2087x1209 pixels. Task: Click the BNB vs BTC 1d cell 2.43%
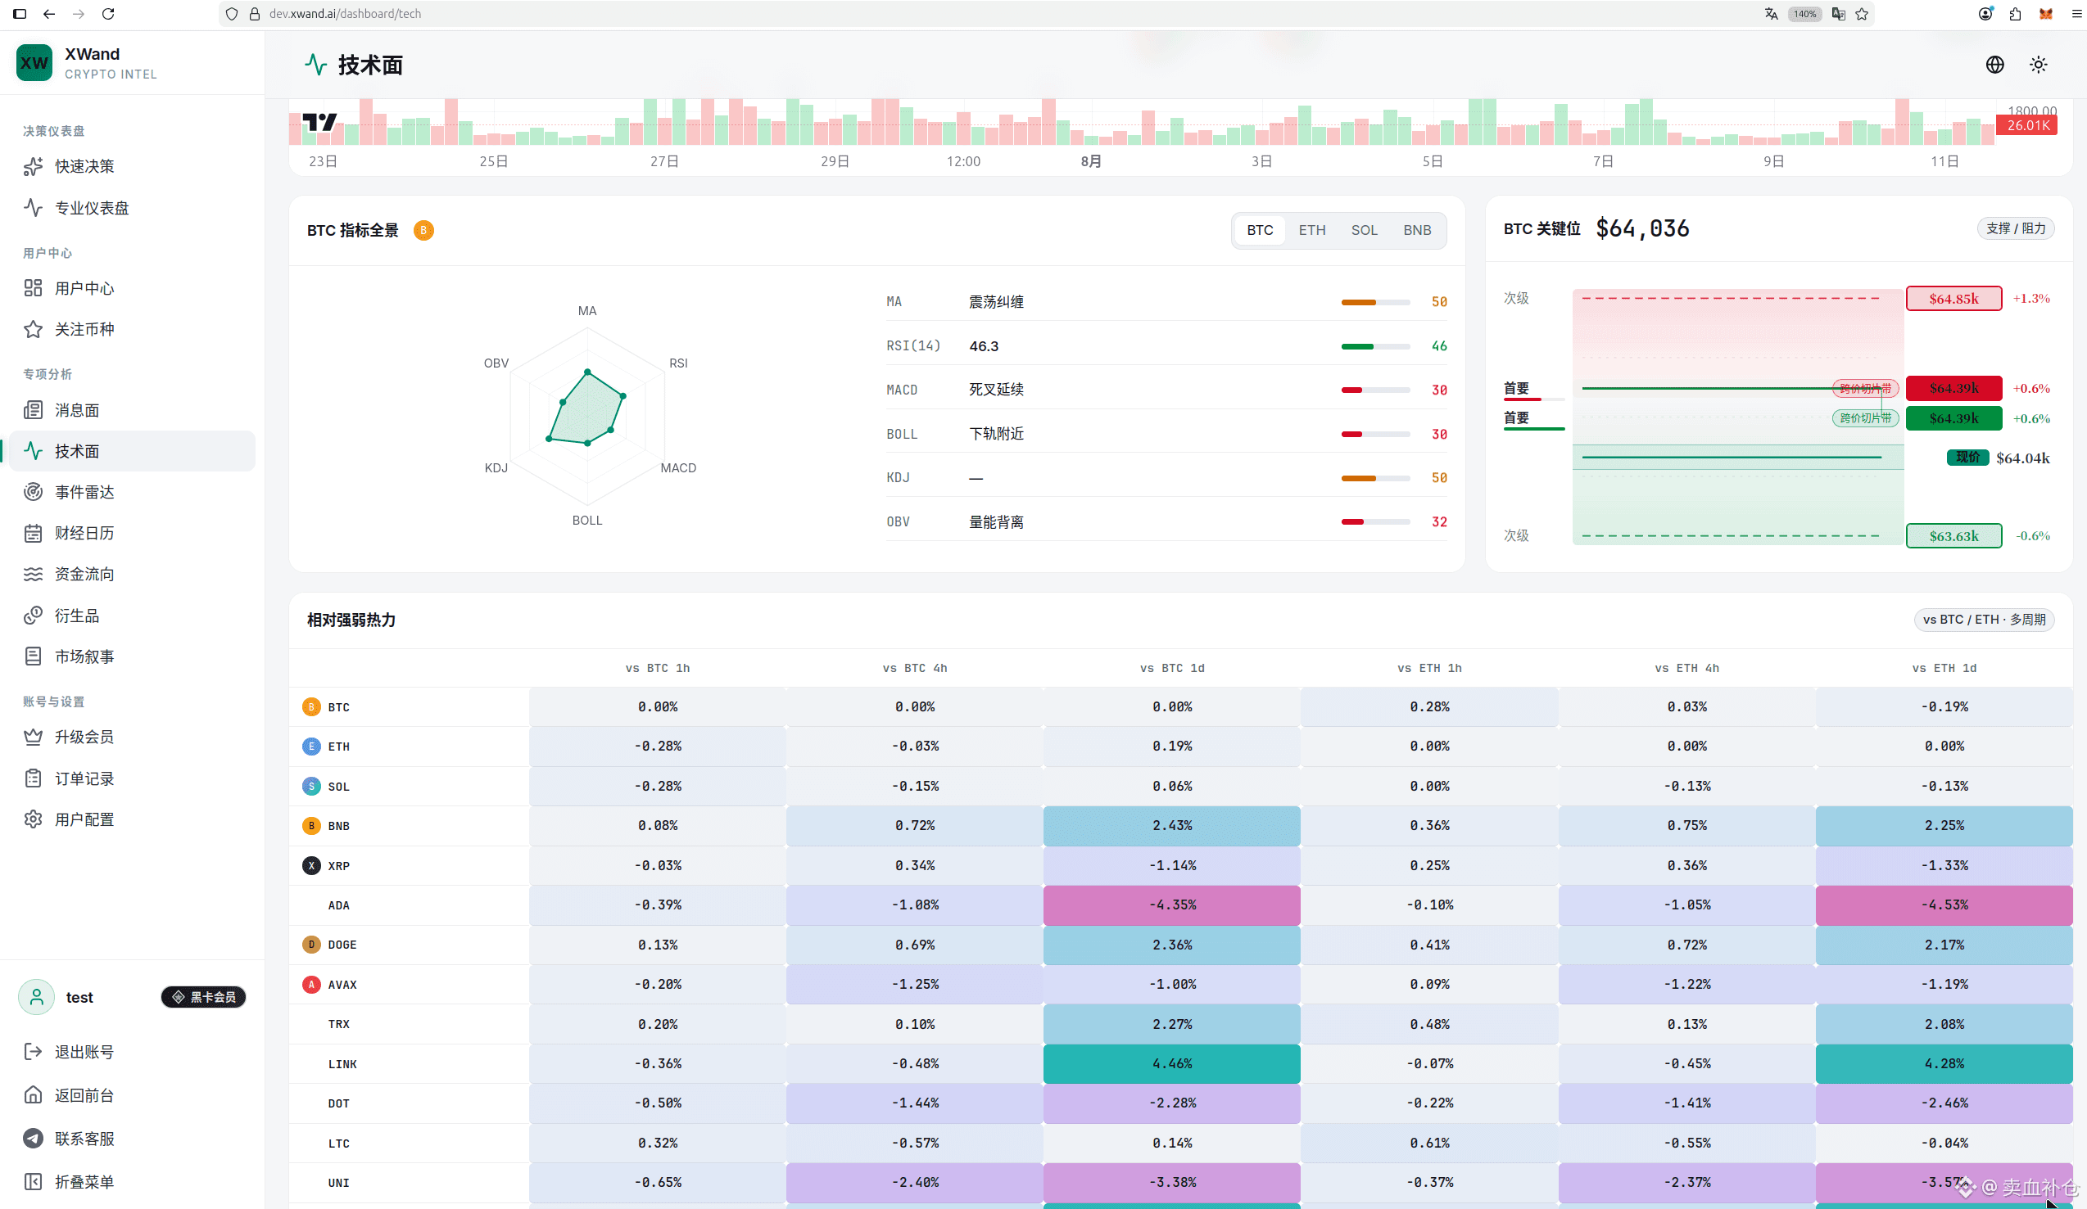1172,826
